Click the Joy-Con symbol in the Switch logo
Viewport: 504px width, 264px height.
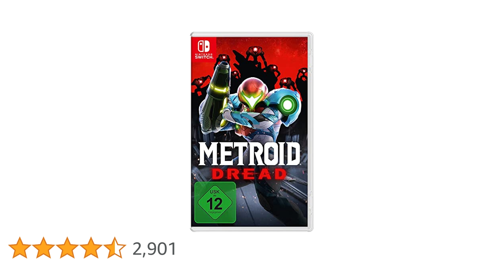click(x=204, y=46)
